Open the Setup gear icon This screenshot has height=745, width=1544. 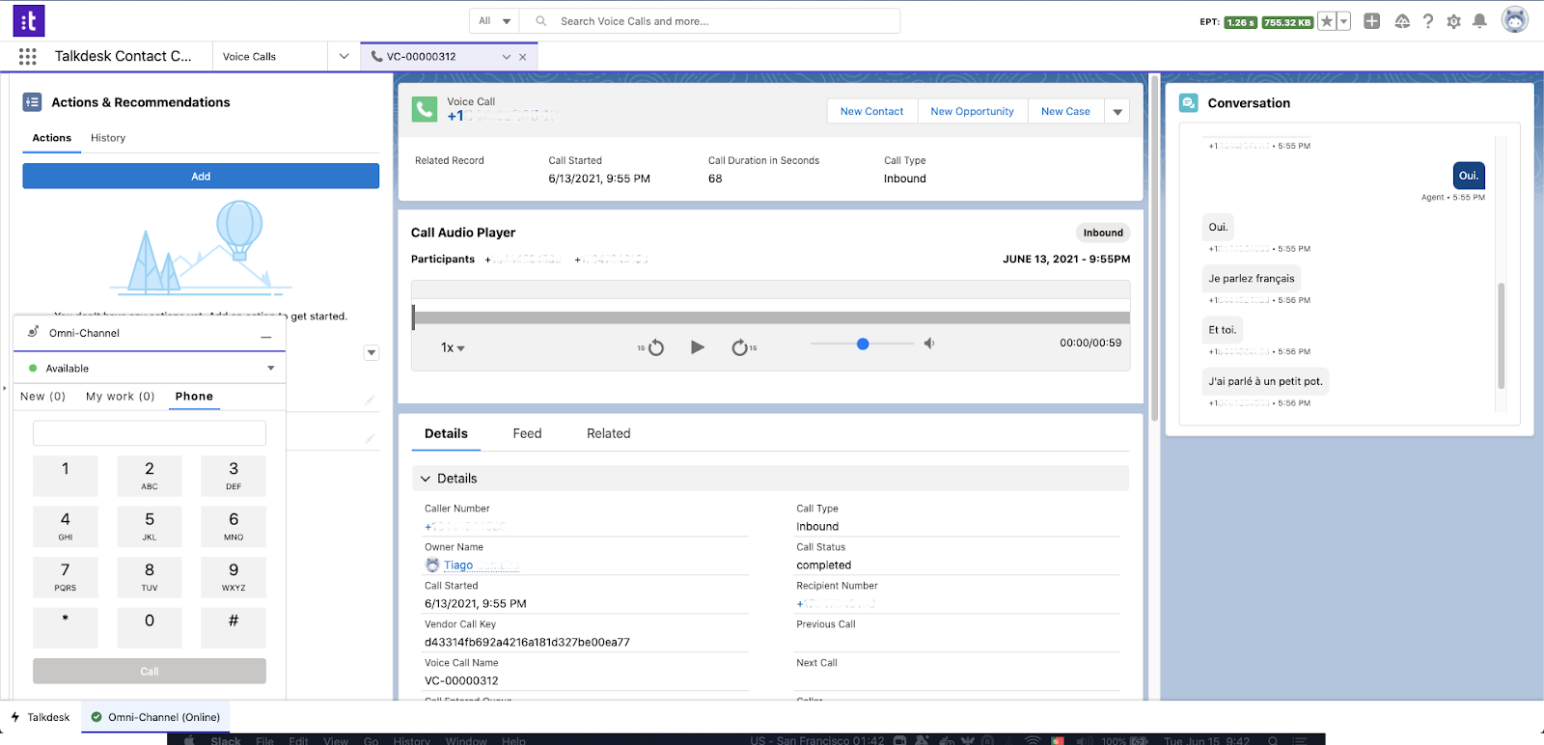click(1453, 21)
